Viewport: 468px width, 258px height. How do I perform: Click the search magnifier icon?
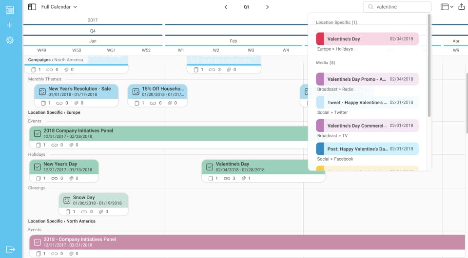[x=370, y=7]
